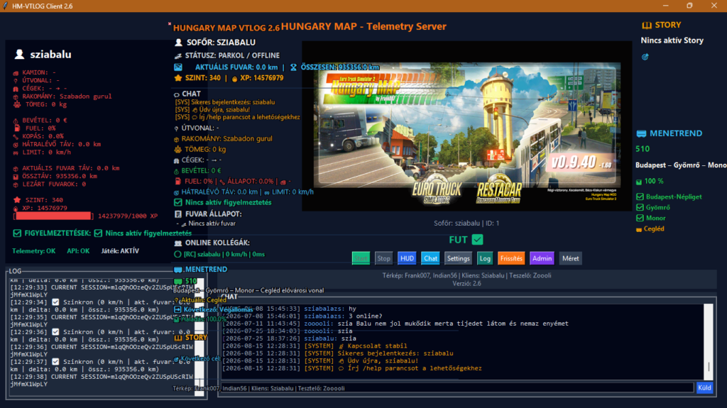Toggle the FIGYELMEZTETÉSEK checkbox in left panel

(x=17, y=233)
